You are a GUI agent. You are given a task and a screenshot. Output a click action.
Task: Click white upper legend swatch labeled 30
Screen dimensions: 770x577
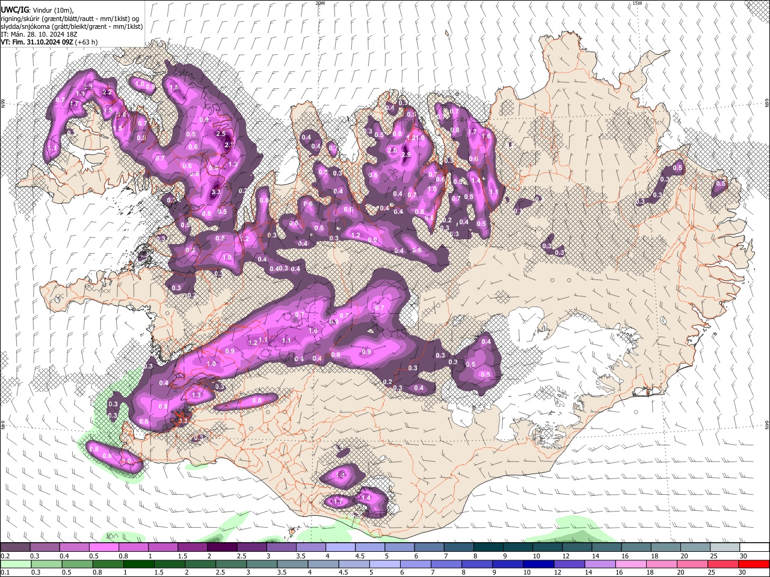pyautogui.click(x=754, y=548)
